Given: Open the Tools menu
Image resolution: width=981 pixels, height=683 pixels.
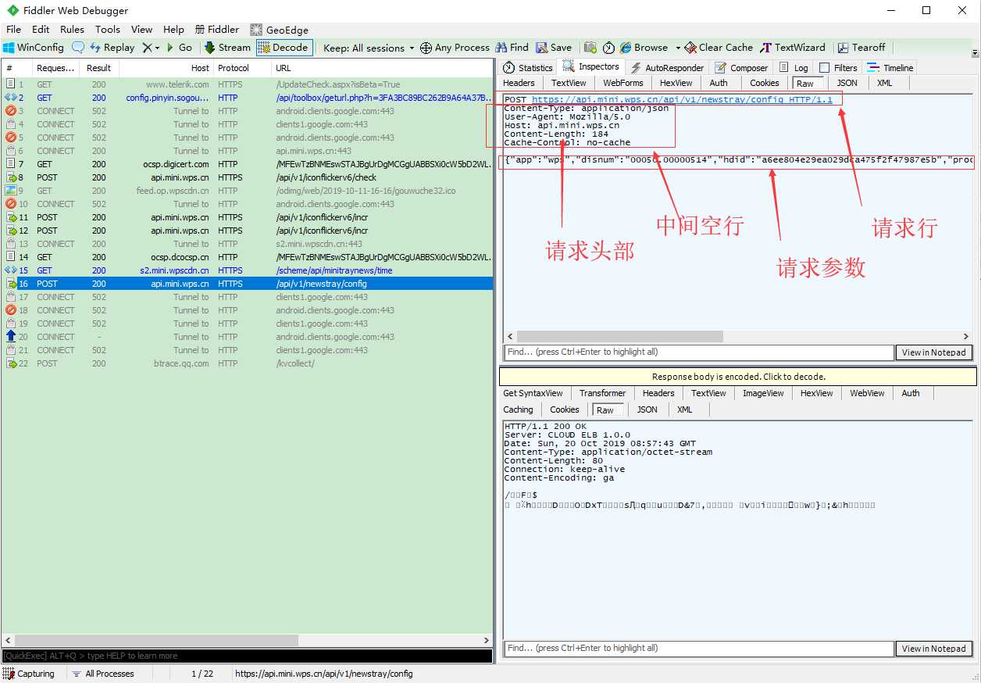Looking at the screenshot, I should tap(108, 30).
